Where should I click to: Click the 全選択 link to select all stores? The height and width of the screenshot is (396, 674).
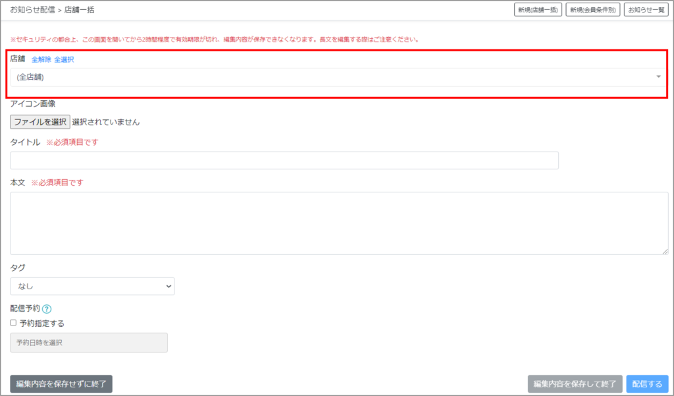(64, 59)
